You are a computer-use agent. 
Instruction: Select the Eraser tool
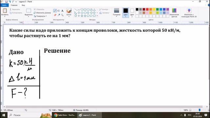(55, 15)
